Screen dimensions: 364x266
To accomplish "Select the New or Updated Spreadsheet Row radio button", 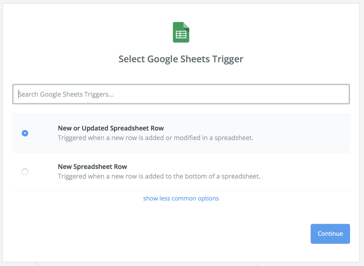I will click(x=25, y=133).
